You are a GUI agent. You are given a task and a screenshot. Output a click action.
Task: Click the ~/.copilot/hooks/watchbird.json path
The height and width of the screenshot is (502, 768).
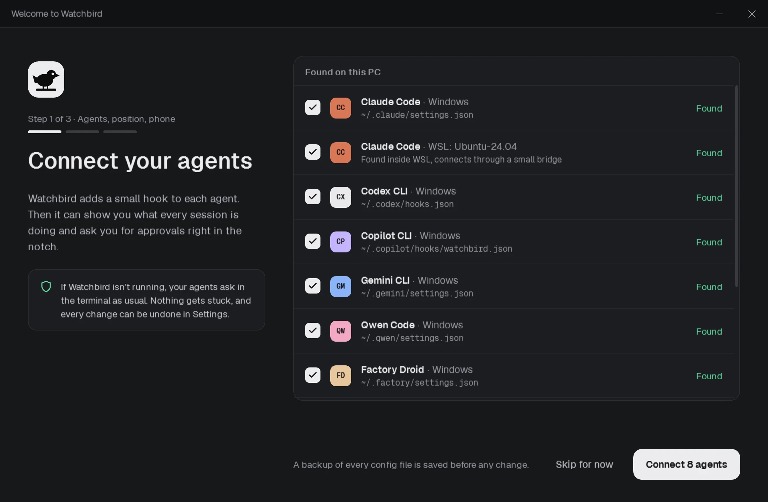click(437, 249)
